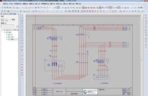
Task: Open the 工具 (U) menu
Action: tap(65, 4)
